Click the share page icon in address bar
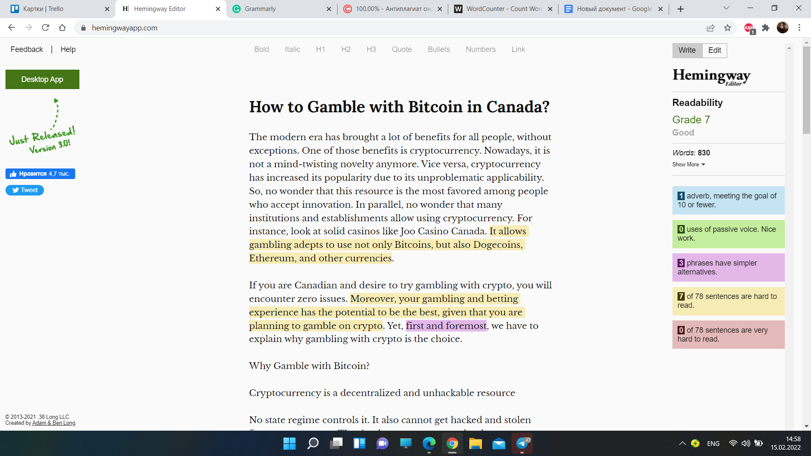The height and width of the screenshot is (456, 811). click(710, 28)
